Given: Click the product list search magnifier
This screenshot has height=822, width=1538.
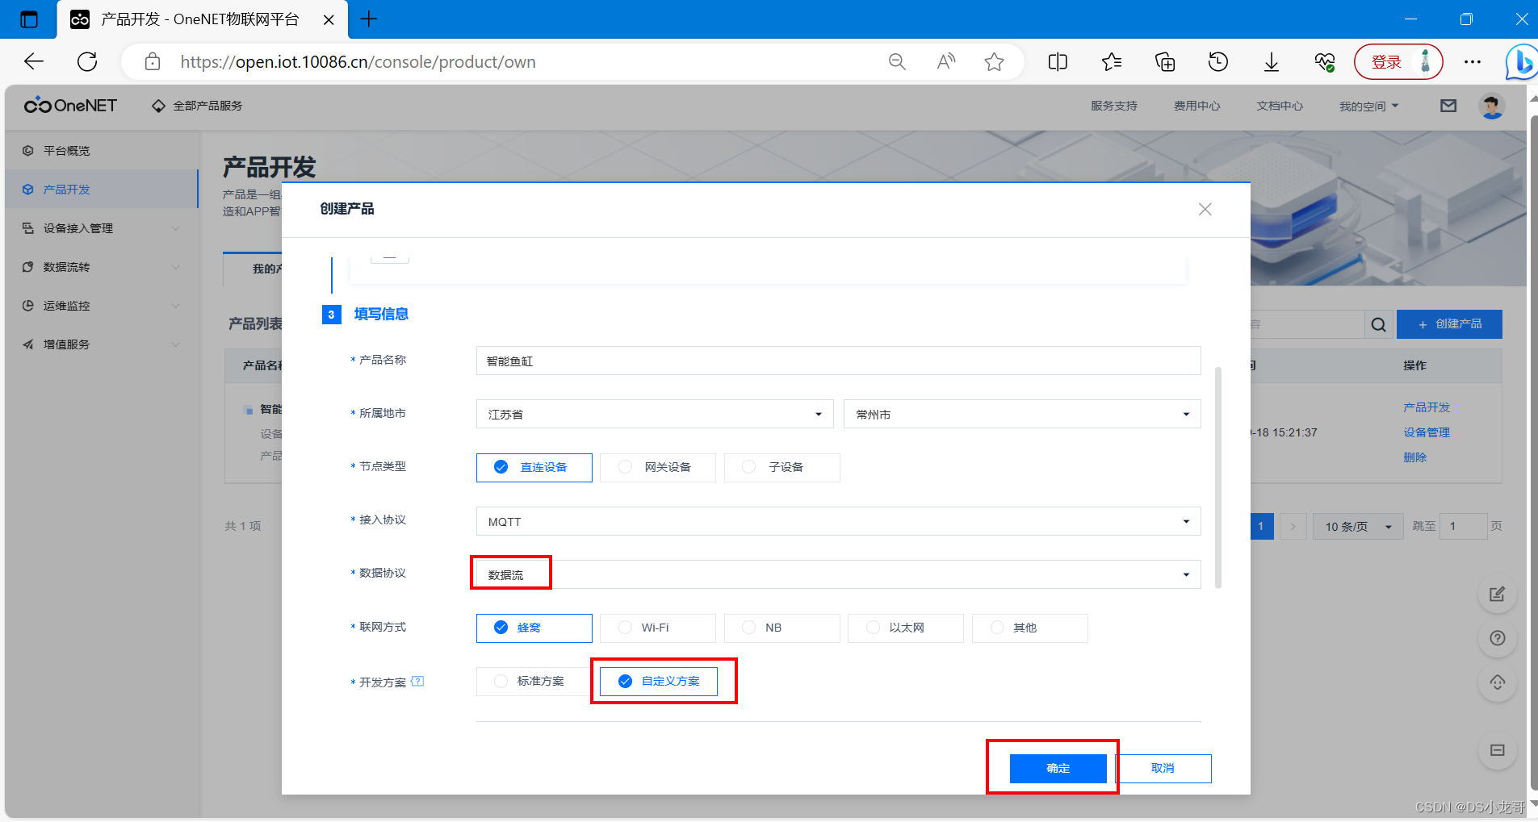Looking at the screenshot, I should pos(1379,324).
